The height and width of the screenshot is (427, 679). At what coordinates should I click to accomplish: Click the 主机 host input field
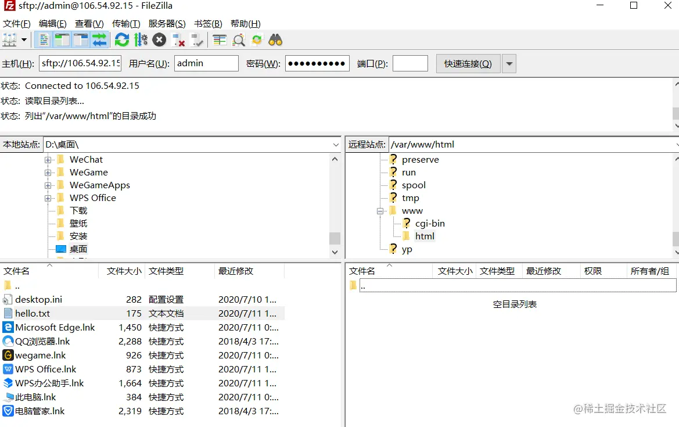[80, 63]
